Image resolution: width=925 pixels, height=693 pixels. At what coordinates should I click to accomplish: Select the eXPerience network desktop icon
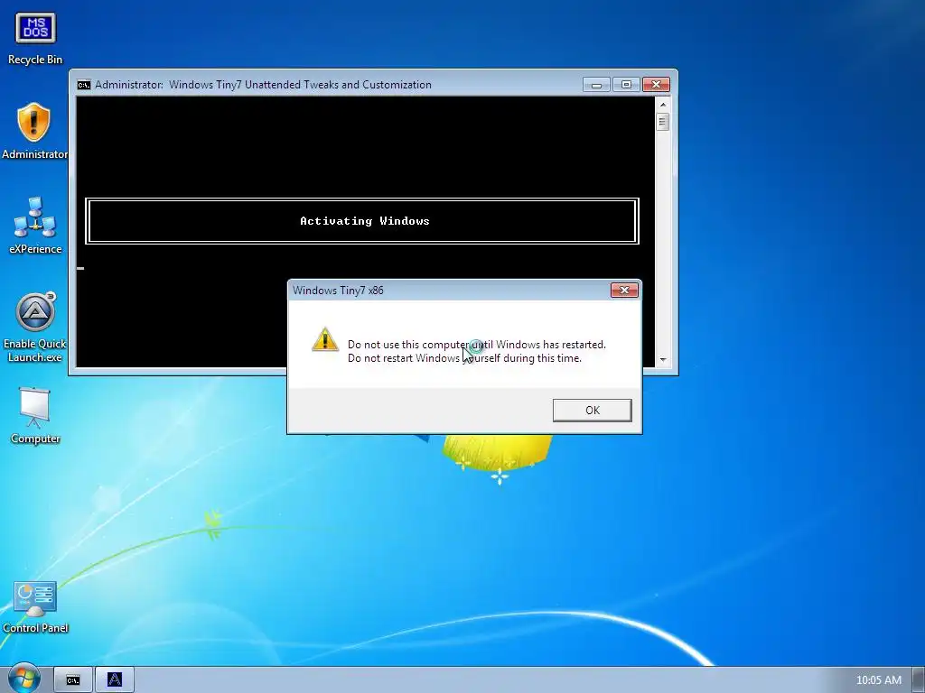tap(35, 226)
